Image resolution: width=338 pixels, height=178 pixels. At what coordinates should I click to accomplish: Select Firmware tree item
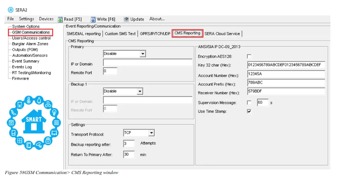pos(20,79)
